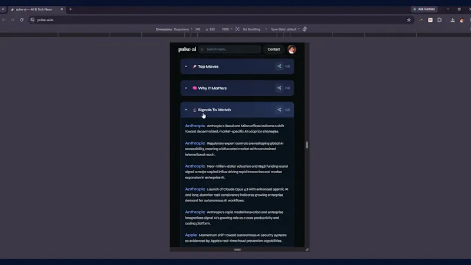Share the Signals To Watch section
Image resolution: width=471 pixels, height=265 pixels.
279,110
